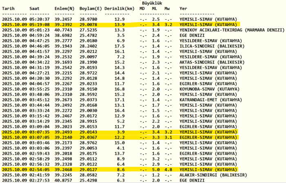Select the Boylam(E) column header
Viewport: 286px width, 183px height.
[x=92, y=8]
